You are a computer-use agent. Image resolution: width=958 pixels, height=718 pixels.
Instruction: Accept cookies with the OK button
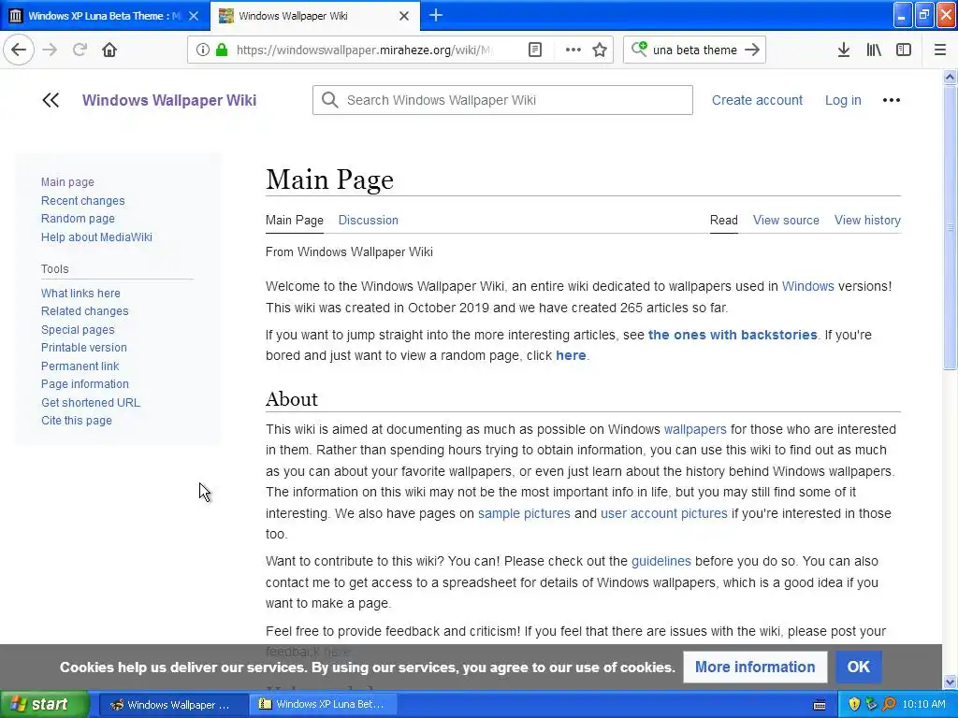point(859,667)
